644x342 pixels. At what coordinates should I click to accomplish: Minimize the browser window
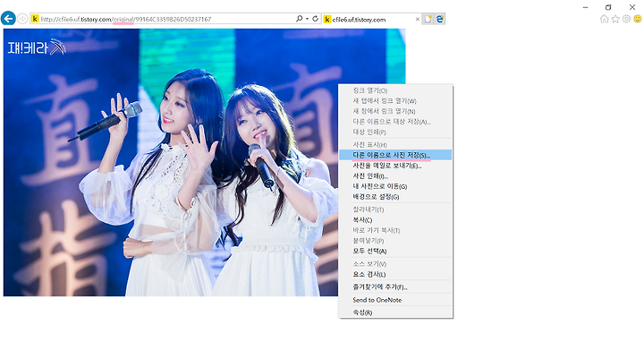[x=585, y=7]
